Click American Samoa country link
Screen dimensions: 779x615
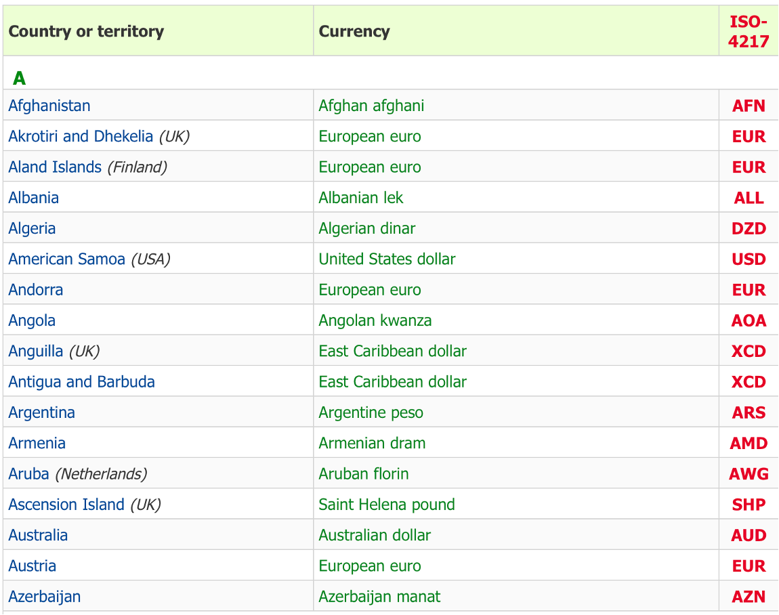(x=66, y=259)
